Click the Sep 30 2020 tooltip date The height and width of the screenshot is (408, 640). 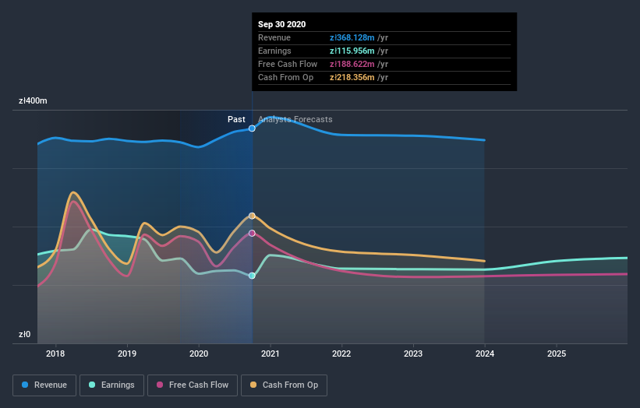pos(281,24)
